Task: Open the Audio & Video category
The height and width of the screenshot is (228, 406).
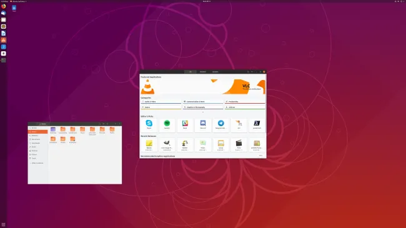Action: click(161, 102)
